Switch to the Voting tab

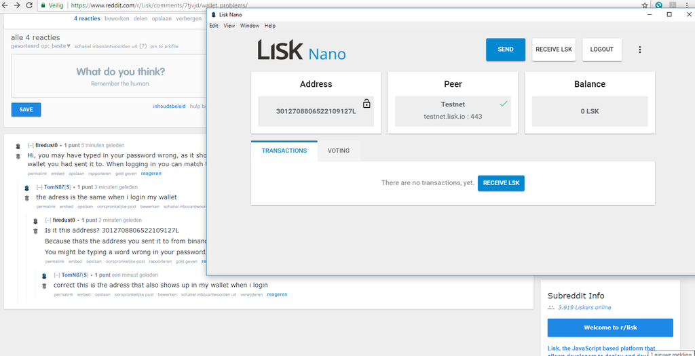pos(339,151)
